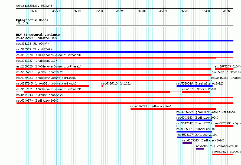The height and width of the screenshot is (165, 241).
Task: Click the 3632k ruler tick label
Action: [163, 11]
